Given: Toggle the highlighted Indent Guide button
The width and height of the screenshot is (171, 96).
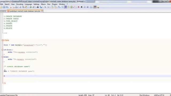Looking at the screenshot, I should pyautogui.click(x=65, y=7).
